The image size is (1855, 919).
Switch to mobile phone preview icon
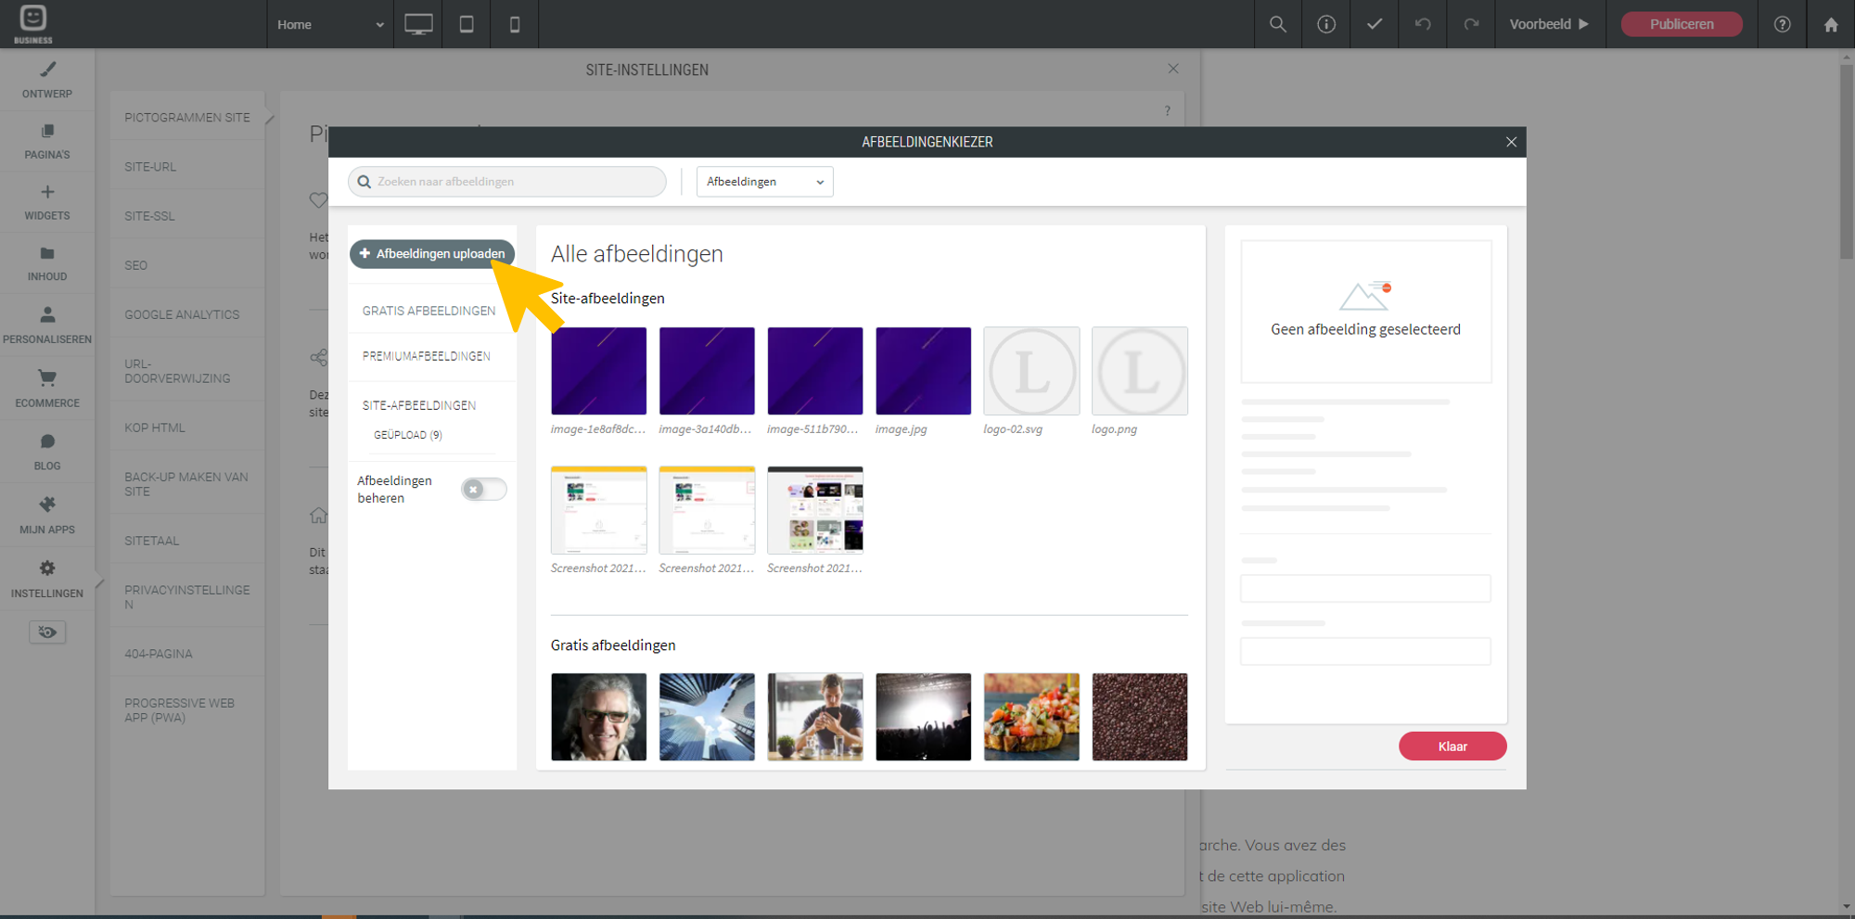[515, 24]
